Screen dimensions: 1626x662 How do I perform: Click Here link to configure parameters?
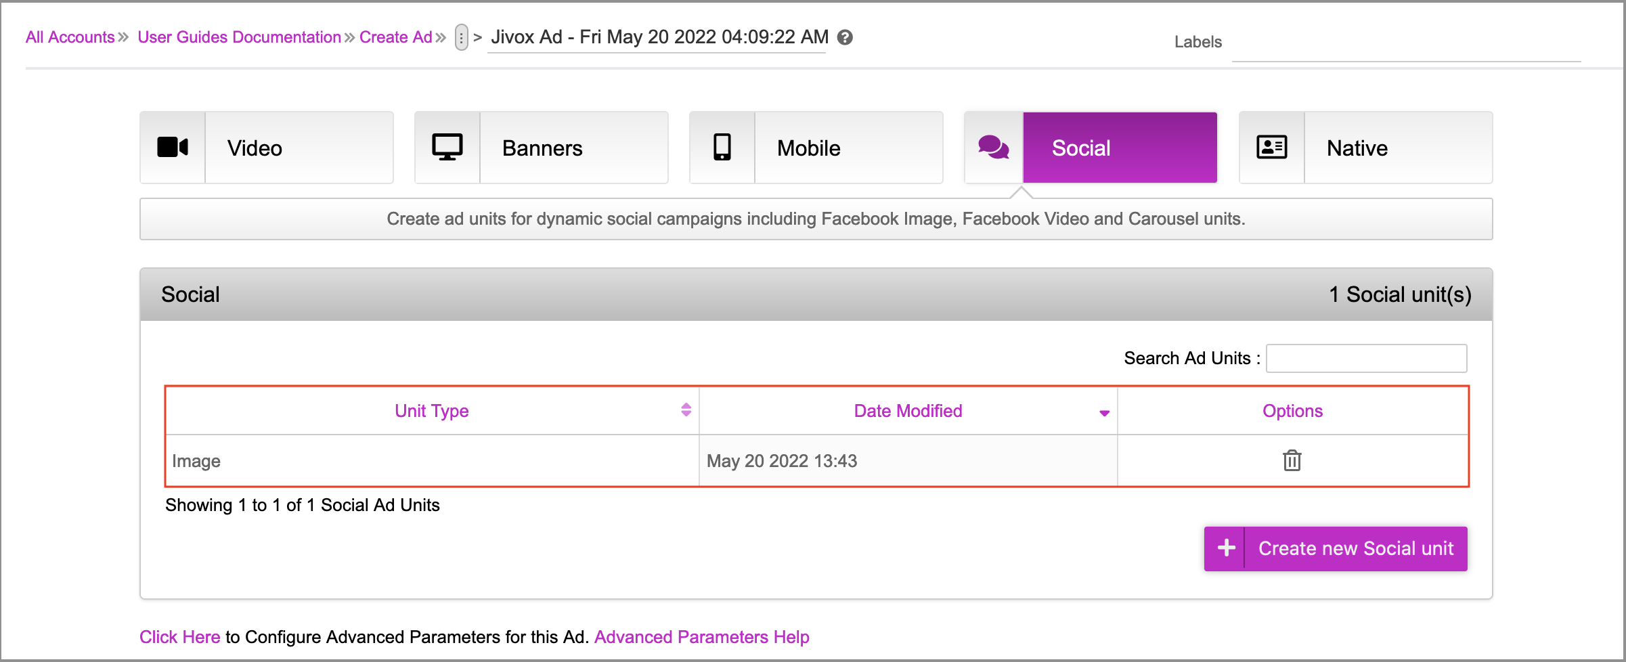[x=179, y=637]
